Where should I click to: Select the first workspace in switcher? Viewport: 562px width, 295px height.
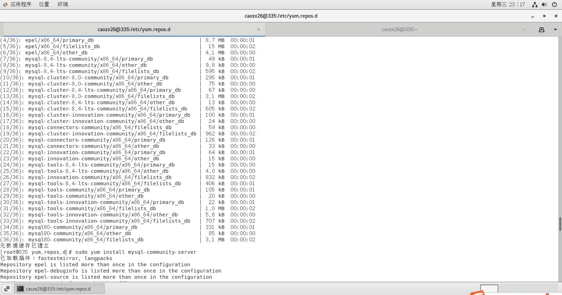pyautogui.click(x=489, y=289)
